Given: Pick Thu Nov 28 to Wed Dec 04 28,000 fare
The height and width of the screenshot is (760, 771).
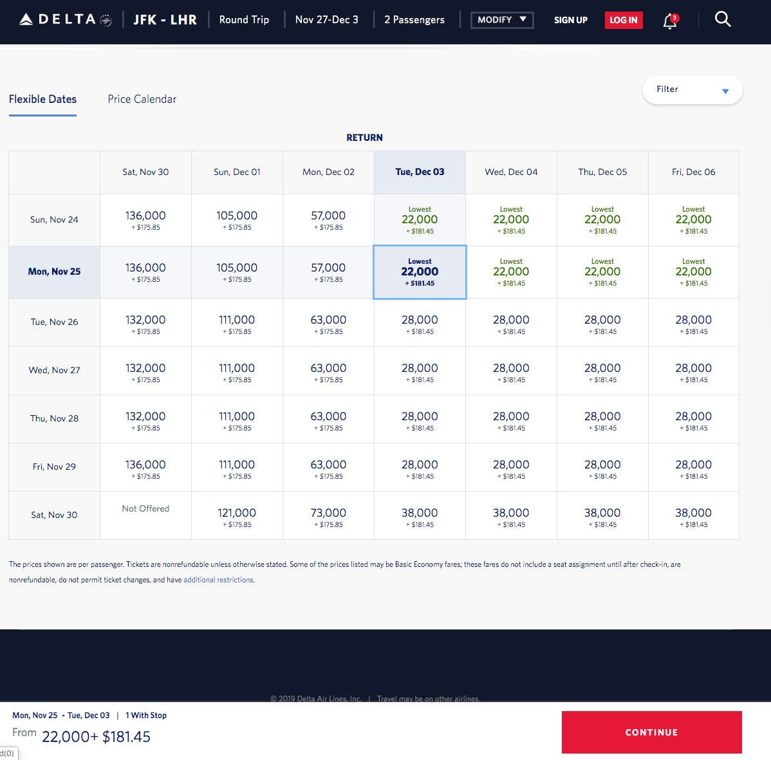Looking at the screenshot, I should coord(512,418).
